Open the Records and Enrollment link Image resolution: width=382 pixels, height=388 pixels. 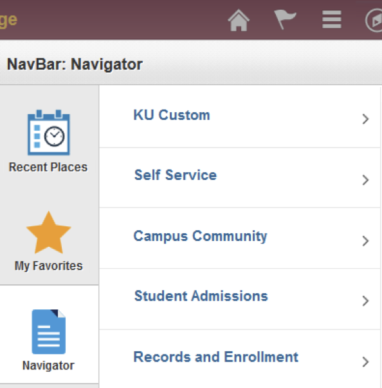pos(216,357)
